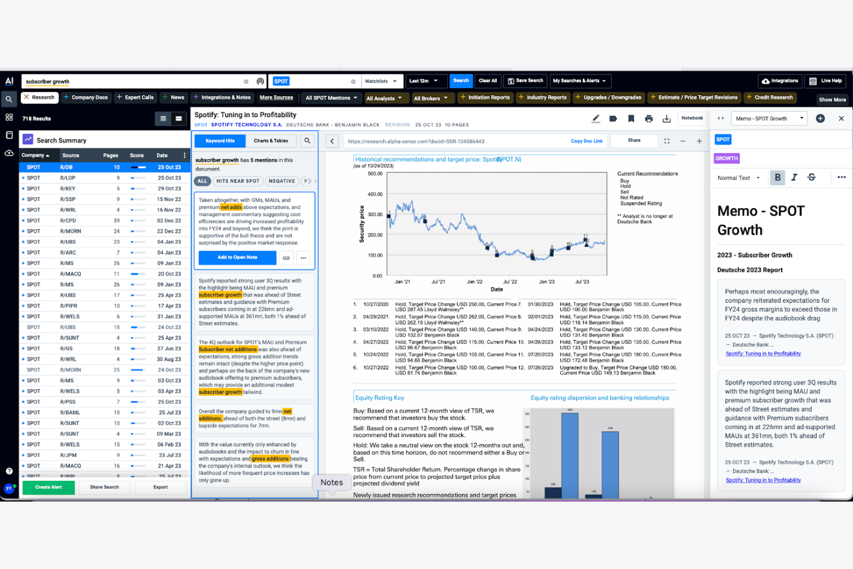The width and height of the screenshot is (853, 569).
Task: Click the Clear All button
Action: pyautogui.click(x=488, y=81)
